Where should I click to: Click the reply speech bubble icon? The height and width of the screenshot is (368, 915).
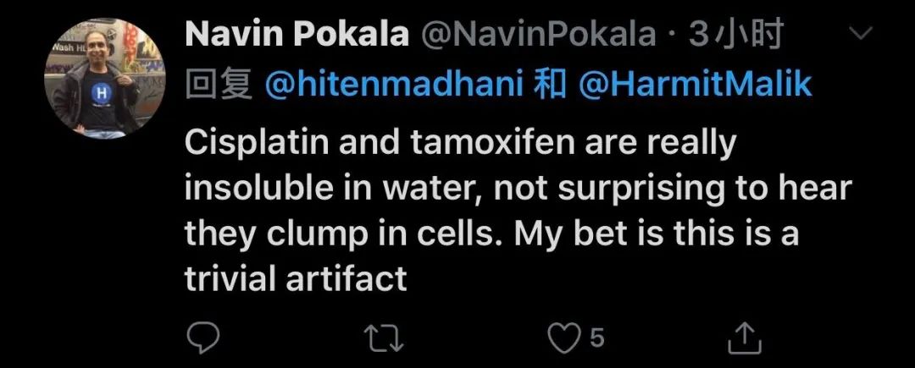203,338
